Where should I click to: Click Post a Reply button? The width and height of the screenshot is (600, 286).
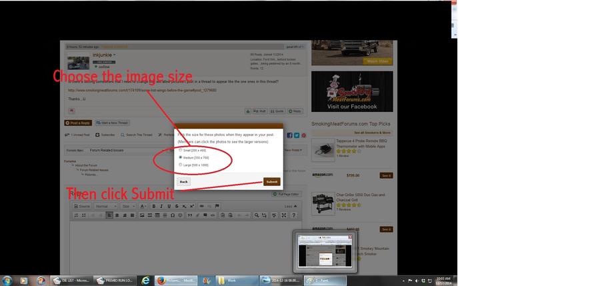[x=78, y=123]
